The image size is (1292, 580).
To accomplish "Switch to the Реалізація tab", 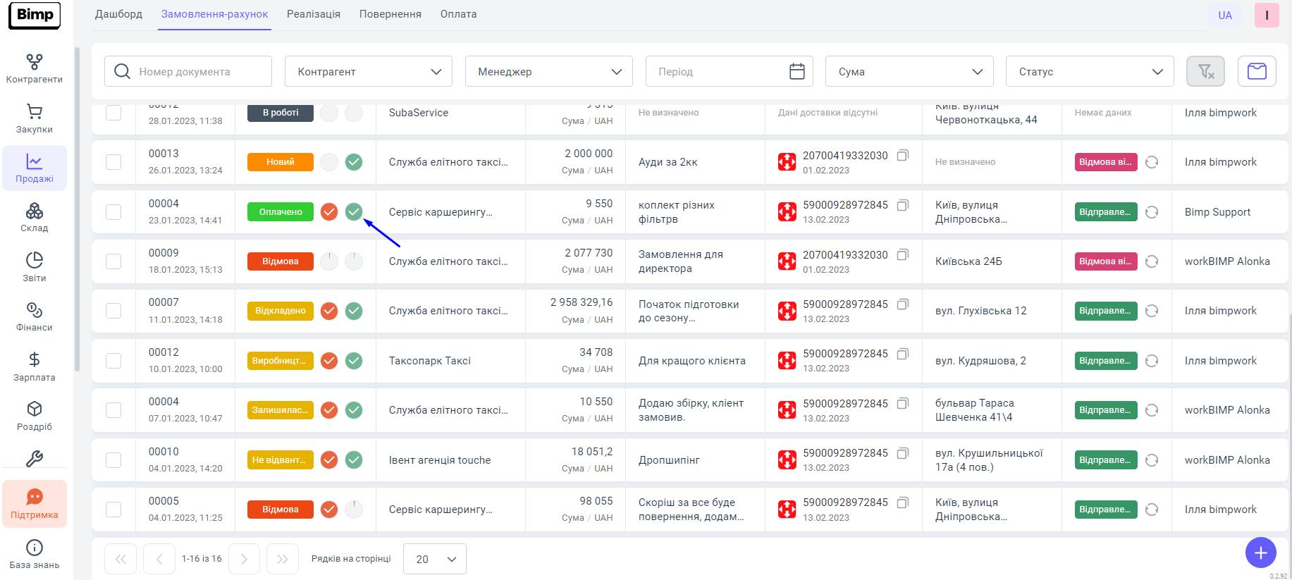I will click(x=313, y=14).
